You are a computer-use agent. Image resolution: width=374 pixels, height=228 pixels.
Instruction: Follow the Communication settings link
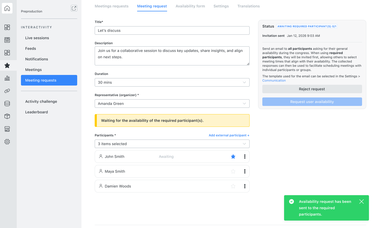point(274,81)
